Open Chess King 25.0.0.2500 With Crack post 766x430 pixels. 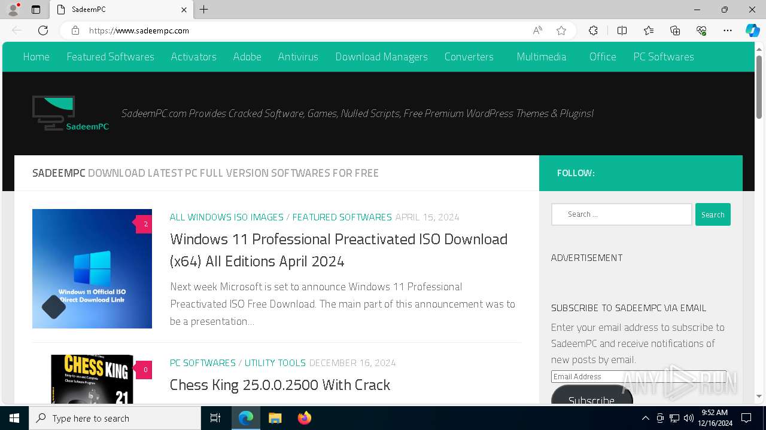click(x=280, y=385)
